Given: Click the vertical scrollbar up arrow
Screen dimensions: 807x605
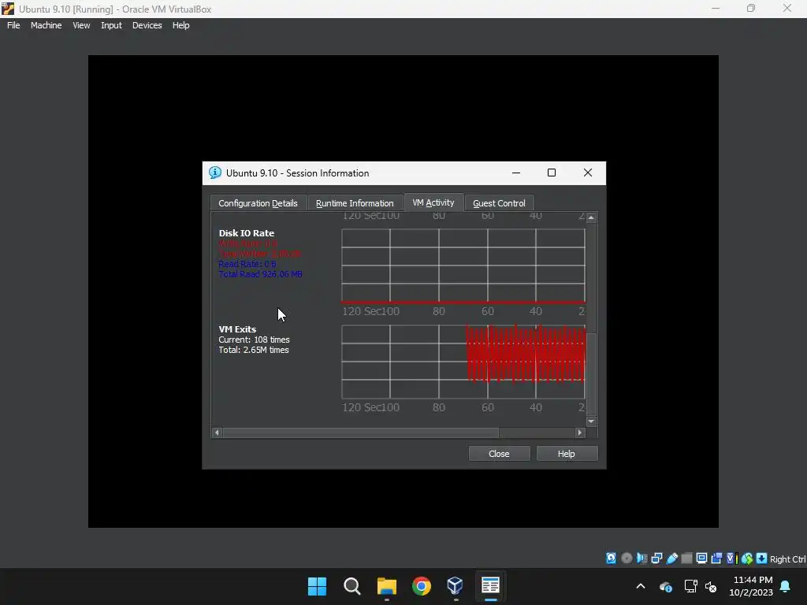Looking at the screenshot, I should pyautogui.click(x=591, y=217).
